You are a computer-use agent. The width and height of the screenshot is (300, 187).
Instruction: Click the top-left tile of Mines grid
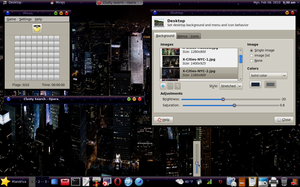[x=17, y=38]
